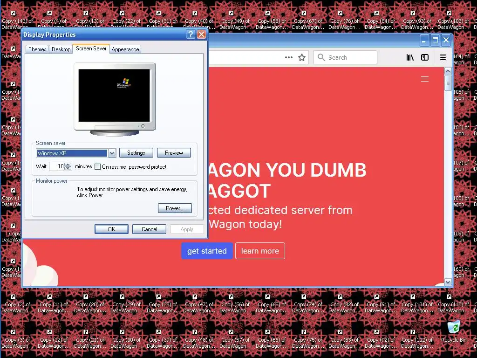Go to the Appearance tab

pyautogui.click(x=125, y=49)
